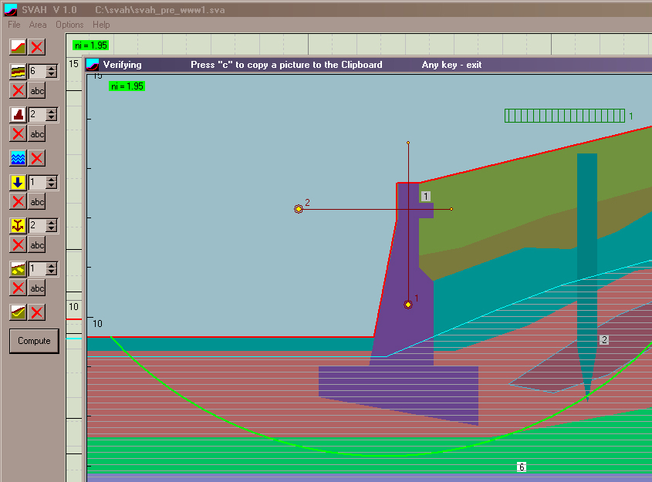Screen dimensions: 652x482
Task: Click the red X beside the terrain profile icon
Action: [x=37, y=47]
